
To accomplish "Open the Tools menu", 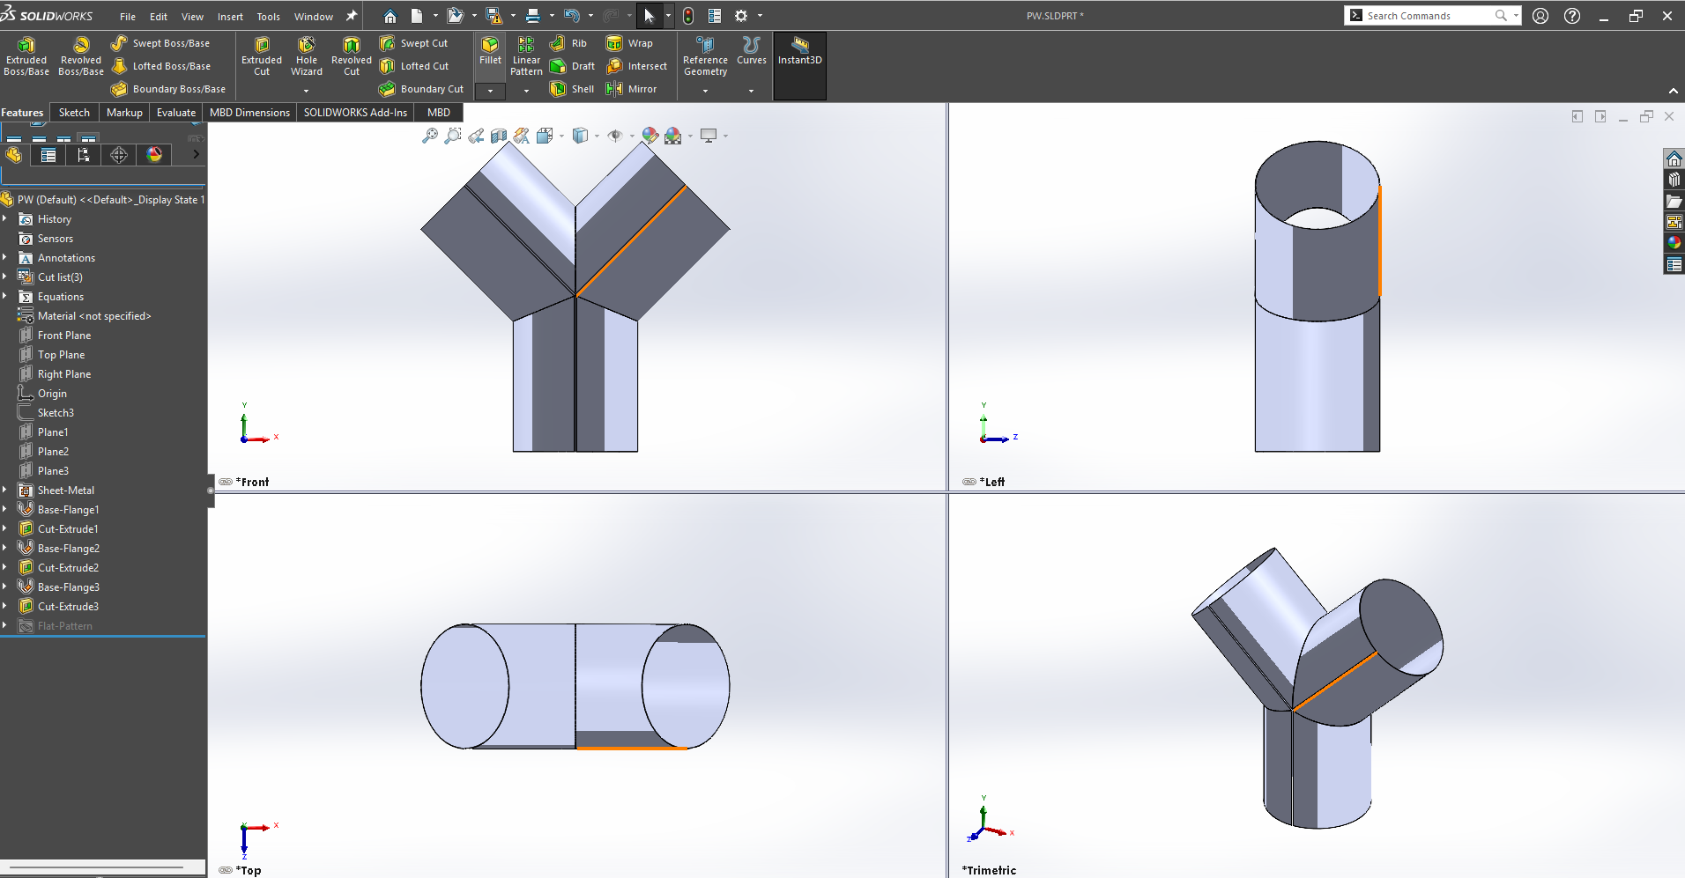I will tap(268, 17).
